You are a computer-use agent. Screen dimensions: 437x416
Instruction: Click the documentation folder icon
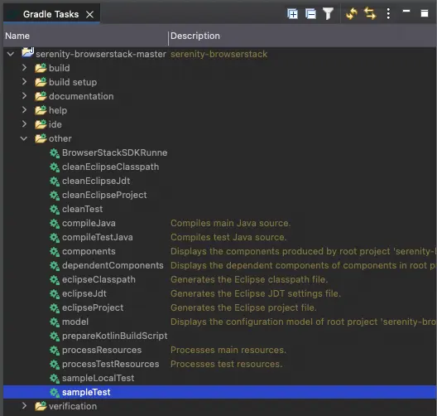click(41, 96)
